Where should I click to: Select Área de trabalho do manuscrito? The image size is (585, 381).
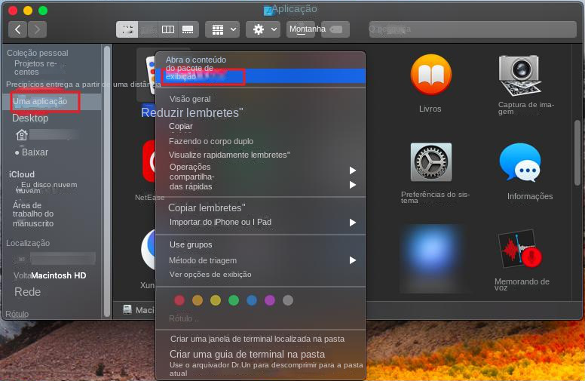[33, 214]
